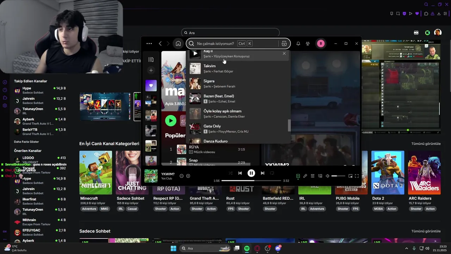The width and height of the screenshot is (451, 254).
Task: Open Spotify Browse icon in search bar
Action: tap(284, 43)
